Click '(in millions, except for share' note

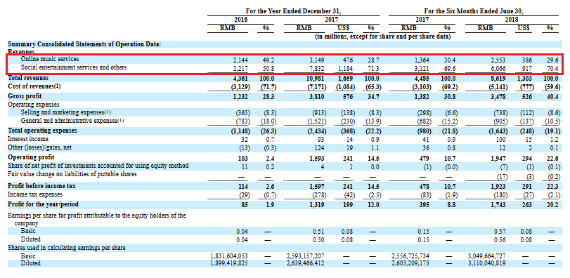pyautogui.click(x=383, y=37)
